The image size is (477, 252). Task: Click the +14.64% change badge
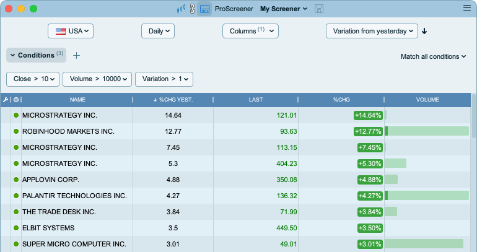tap(368, 115)
